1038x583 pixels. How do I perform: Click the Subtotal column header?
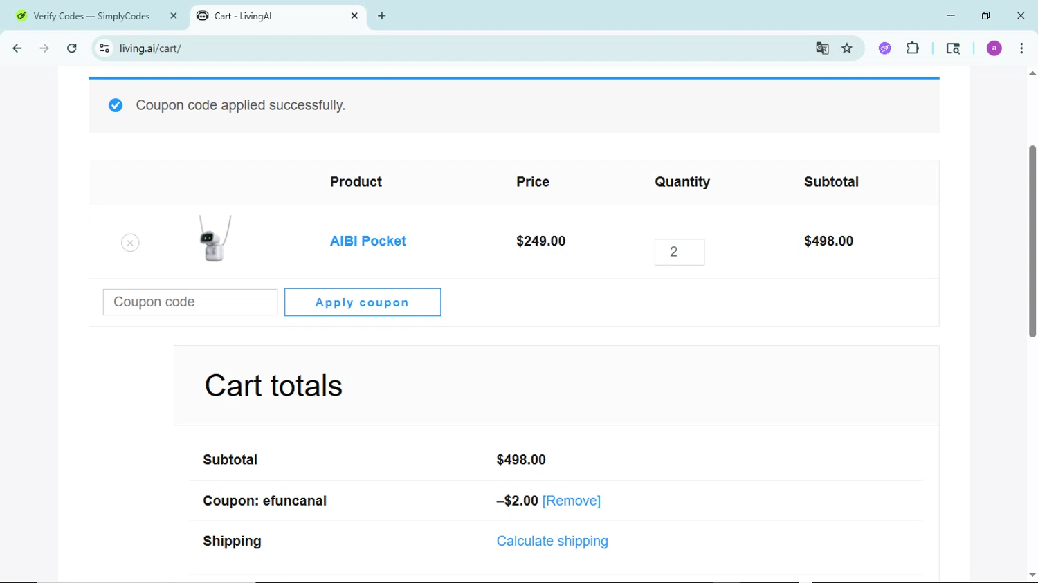(831, 182)
